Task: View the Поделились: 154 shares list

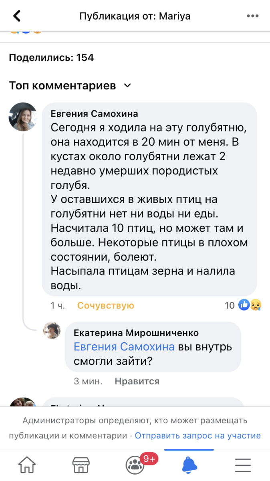Action: click(x=51, y=57)
